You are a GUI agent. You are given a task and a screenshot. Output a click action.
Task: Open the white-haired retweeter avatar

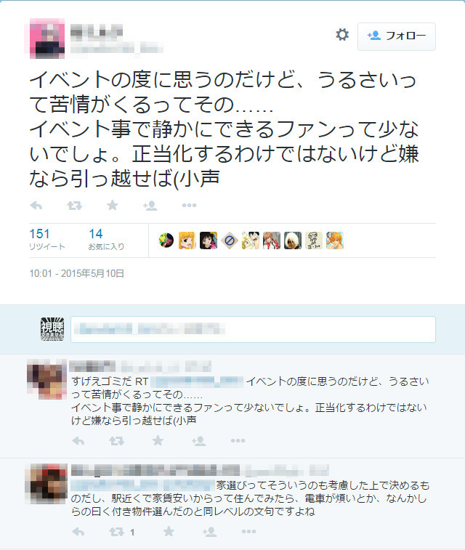pos(293,240)
